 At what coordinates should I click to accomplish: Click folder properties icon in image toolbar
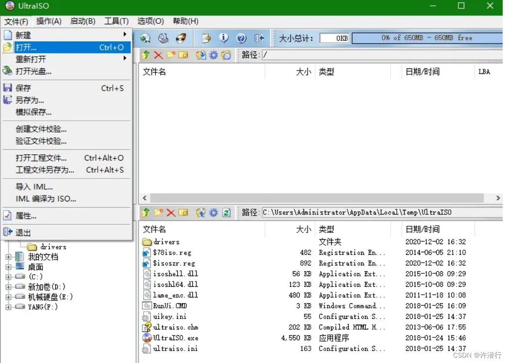(226, 55)
